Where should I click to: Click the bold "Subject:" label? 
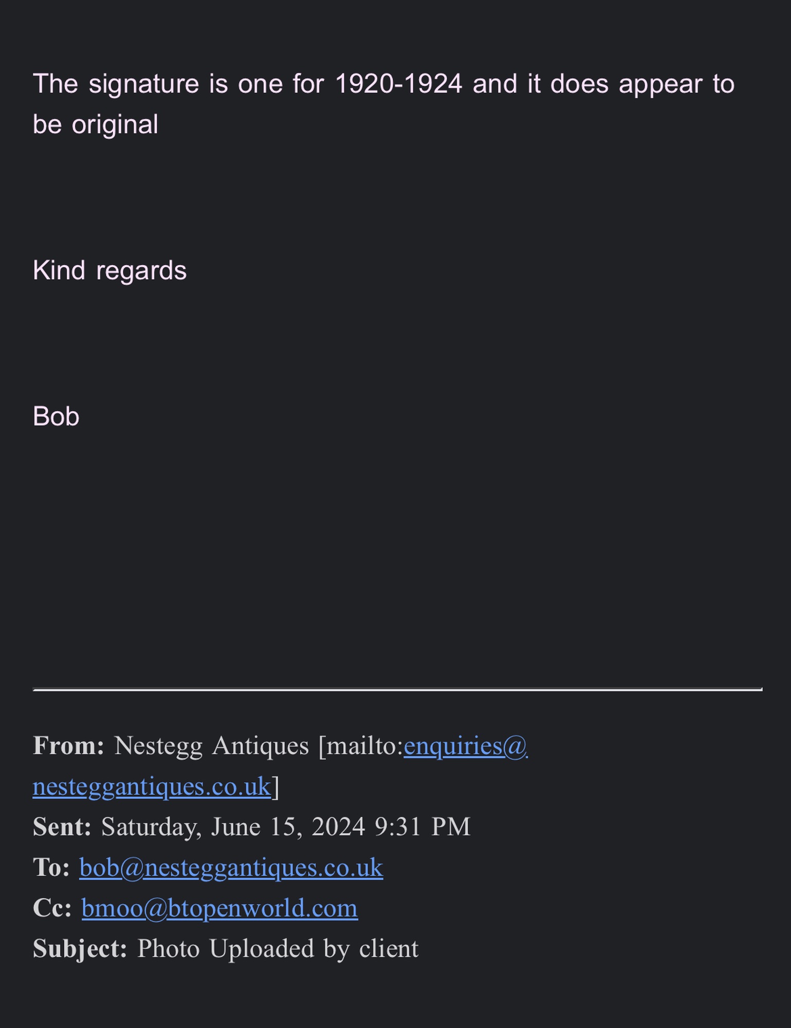[80, 949]
